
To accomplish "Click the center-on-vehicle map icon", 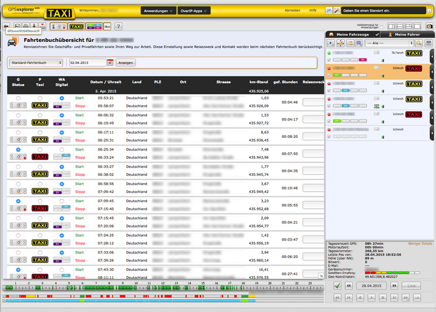I will click(x=340, y=43).
